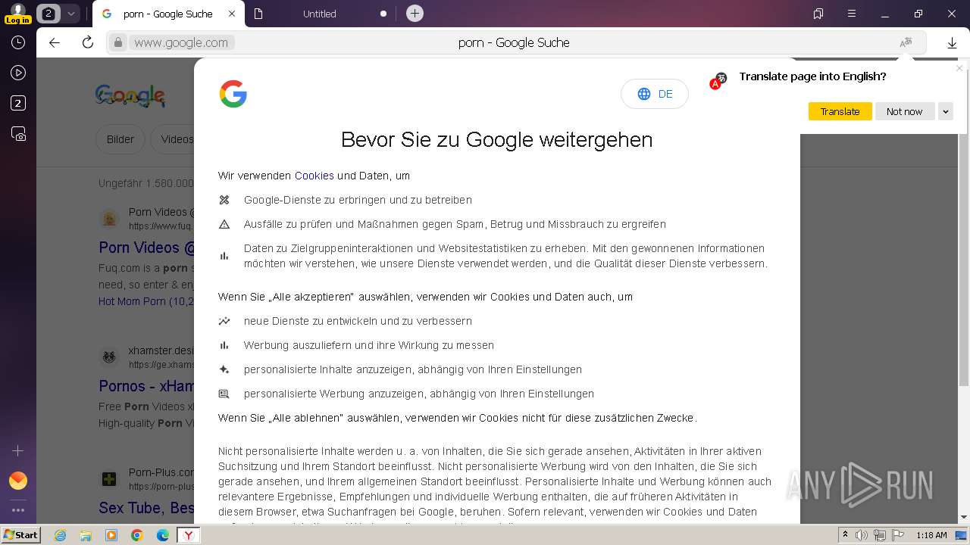This screenshot has height=545, width=970.
Task: Open the sidebar screenshot tool
Action: [x=18, y=134]
